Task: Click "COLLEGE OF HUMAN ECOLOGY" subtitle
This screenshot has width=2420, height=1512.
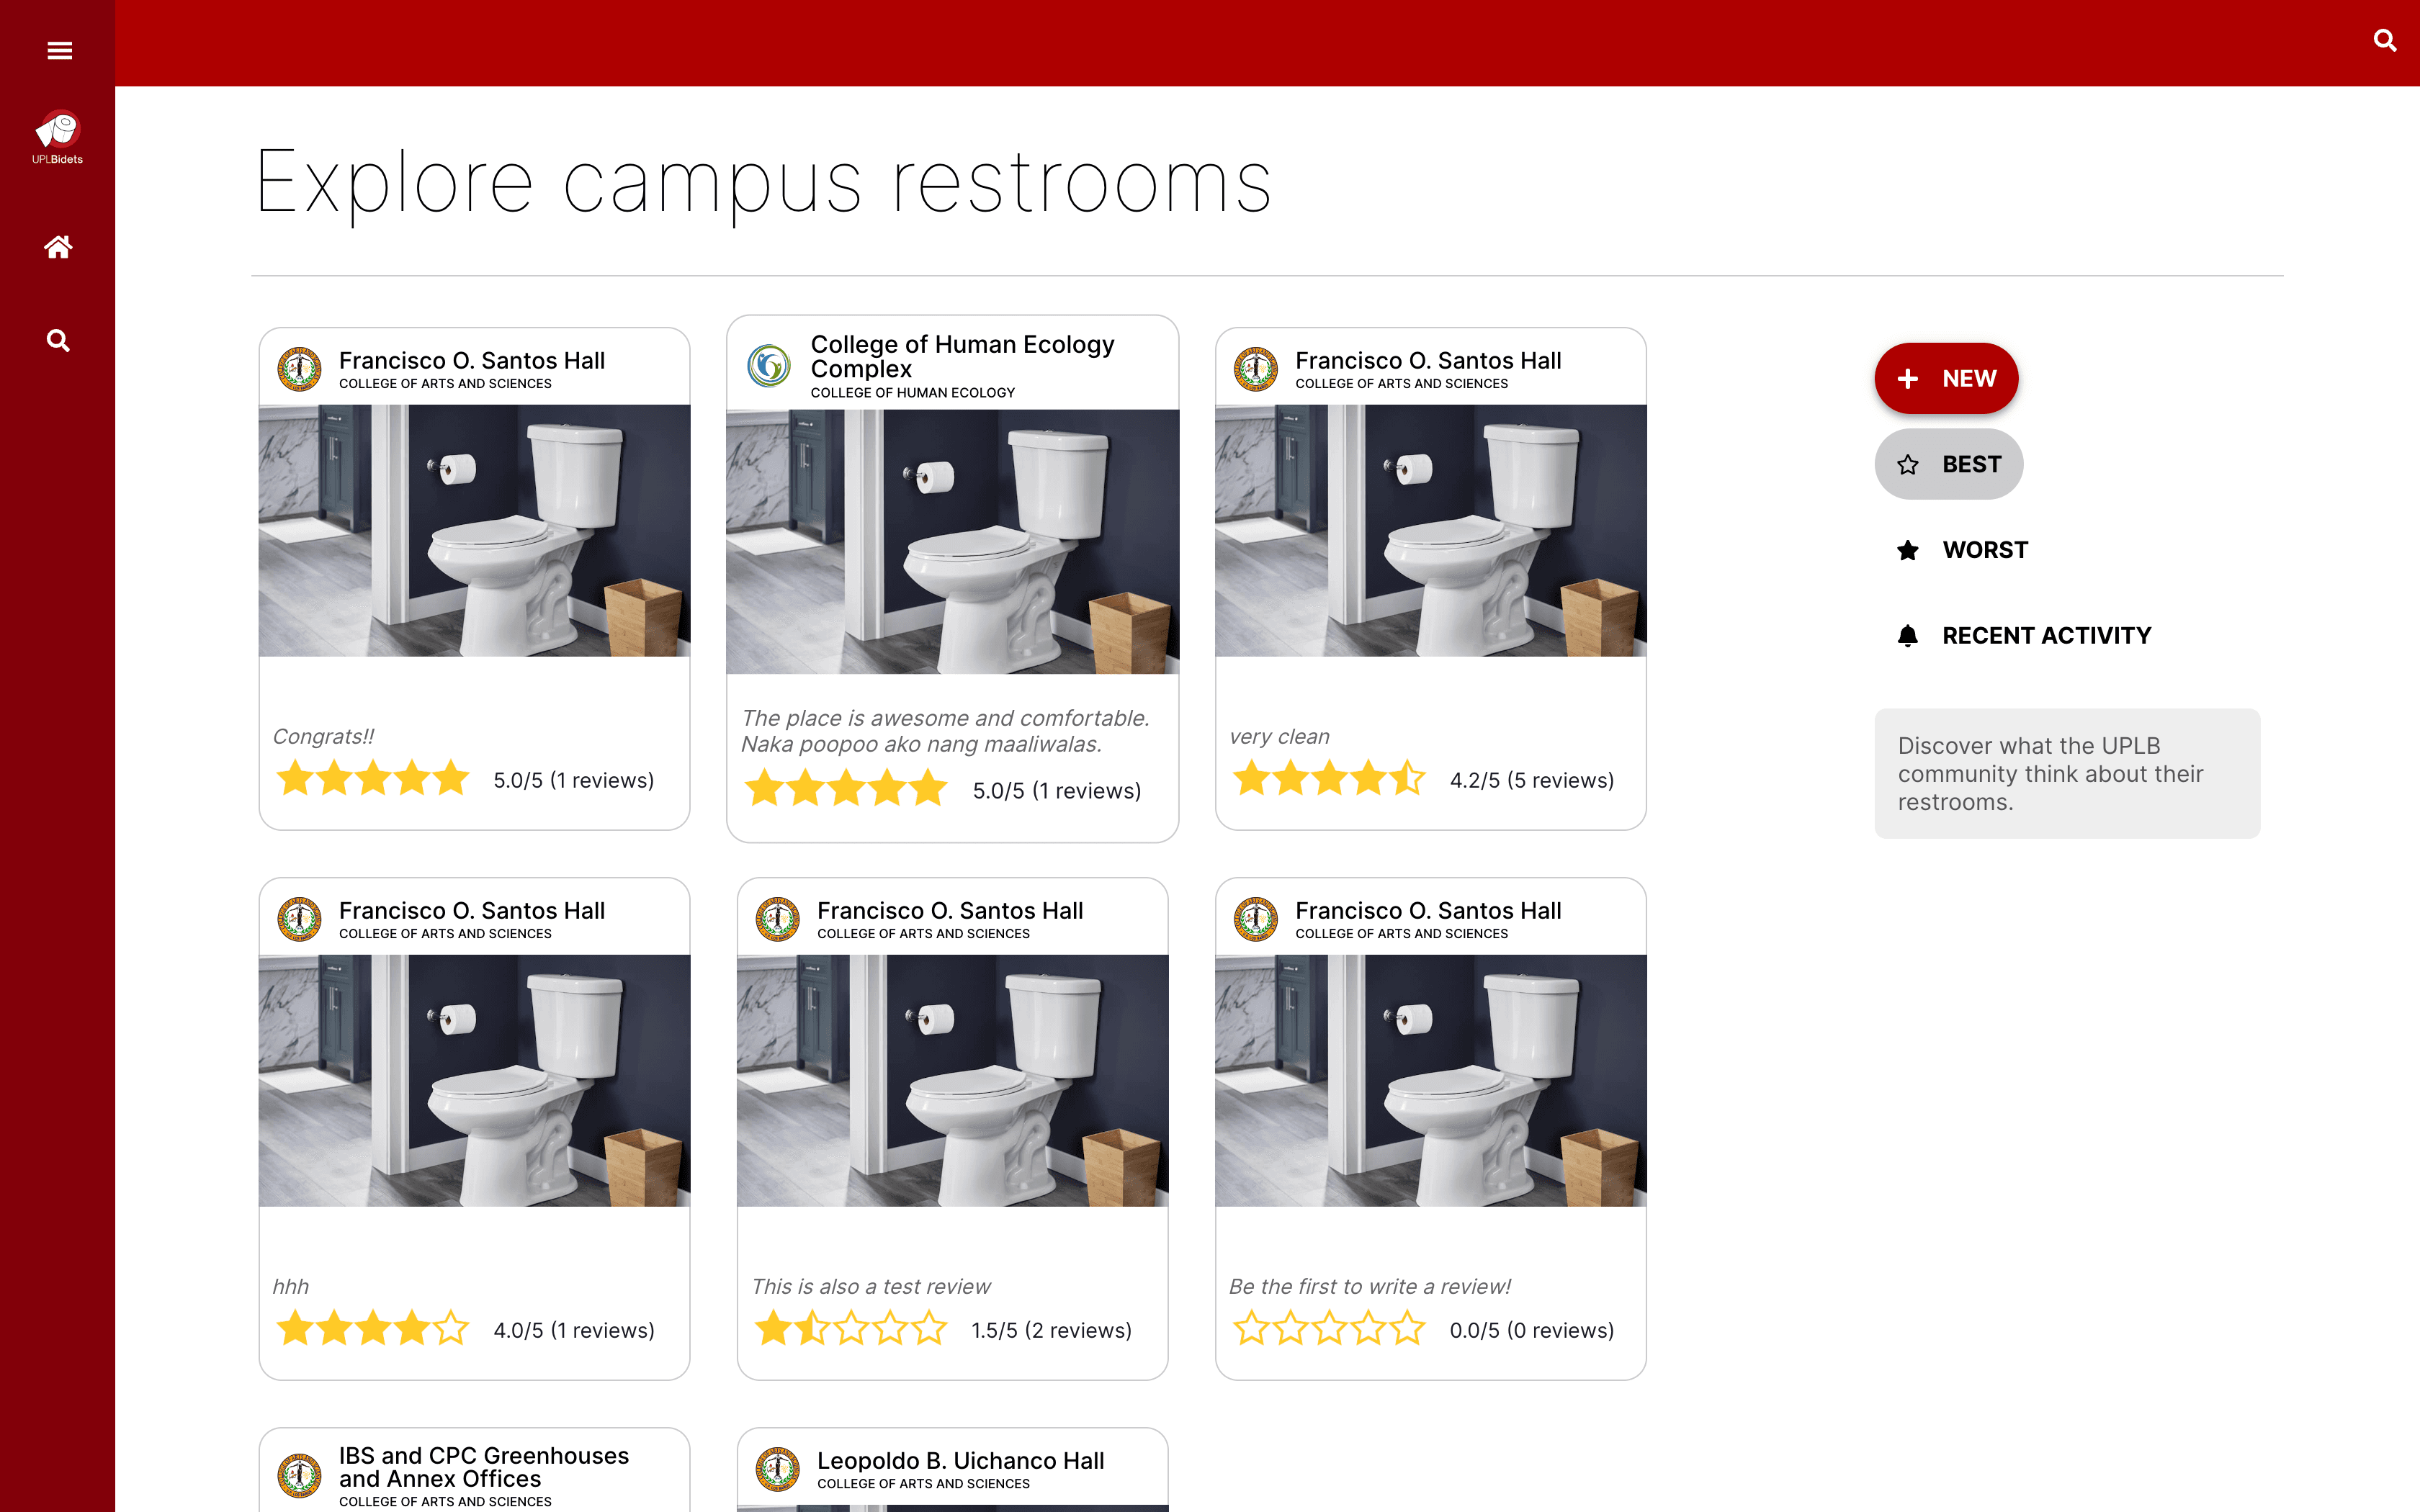Action: (x=913, y=393)
